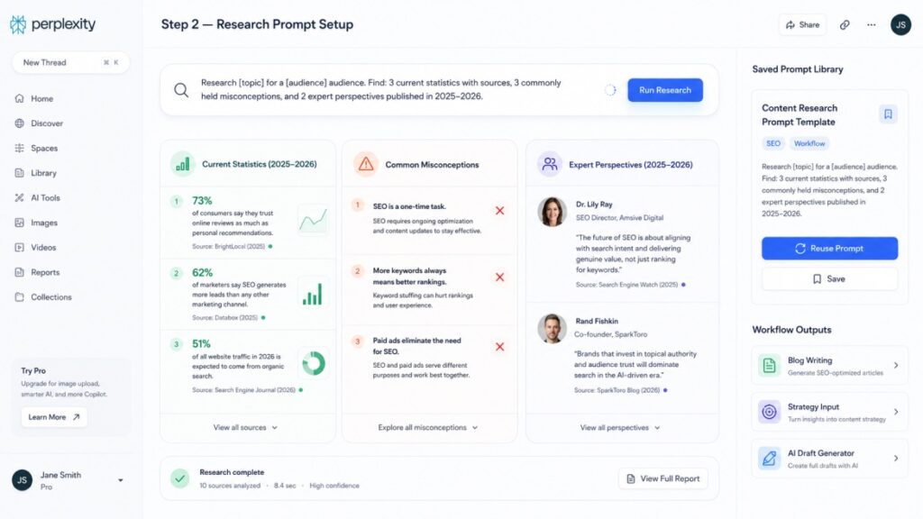The image size is (923, 519).
Task: Copy link using the link icon
Action: (845, 24)
